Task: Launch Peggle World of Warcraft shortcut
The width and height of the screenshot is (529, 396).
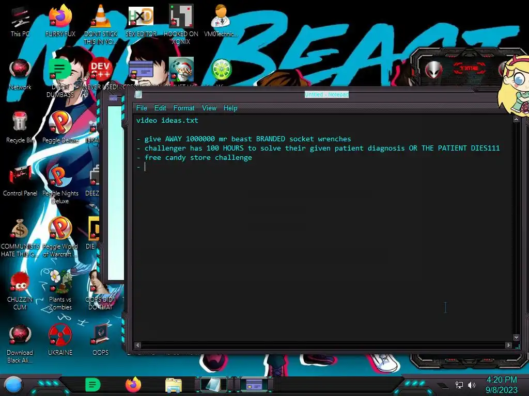Action: pos(60,237)
